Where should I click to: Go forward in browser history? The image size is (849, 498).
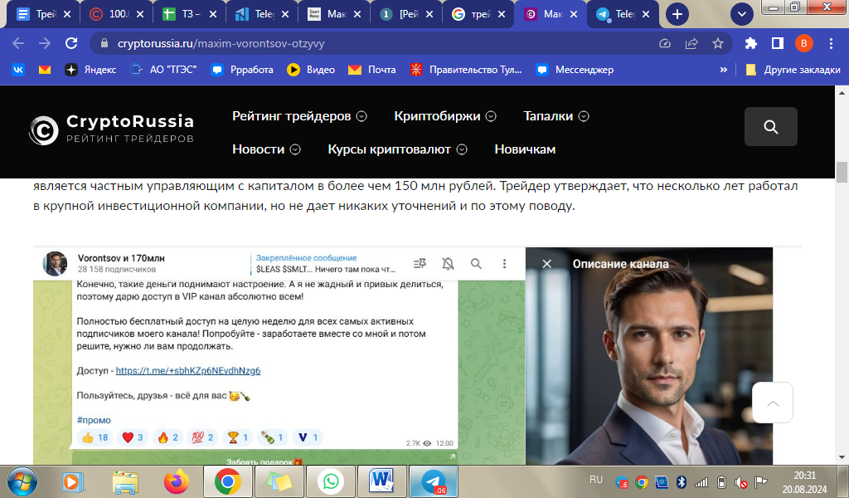coord(45,43)
